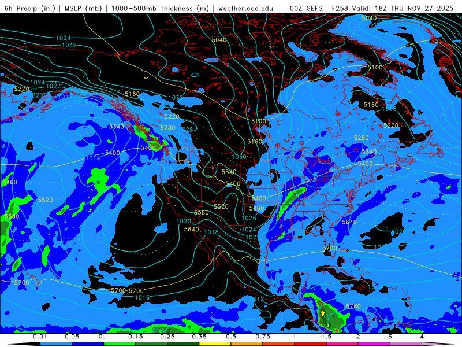This screenshot has width=462, height=347.
Task: Click the 1008 isobar label near the top right
Action: [x=385, y=22]
